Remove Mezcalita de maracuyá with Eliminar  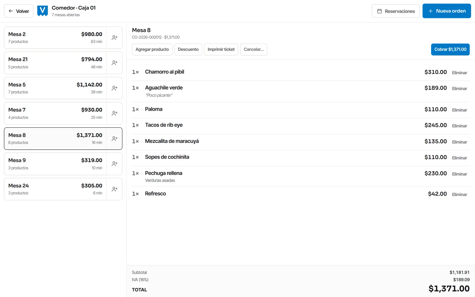(x=459, y=142)
